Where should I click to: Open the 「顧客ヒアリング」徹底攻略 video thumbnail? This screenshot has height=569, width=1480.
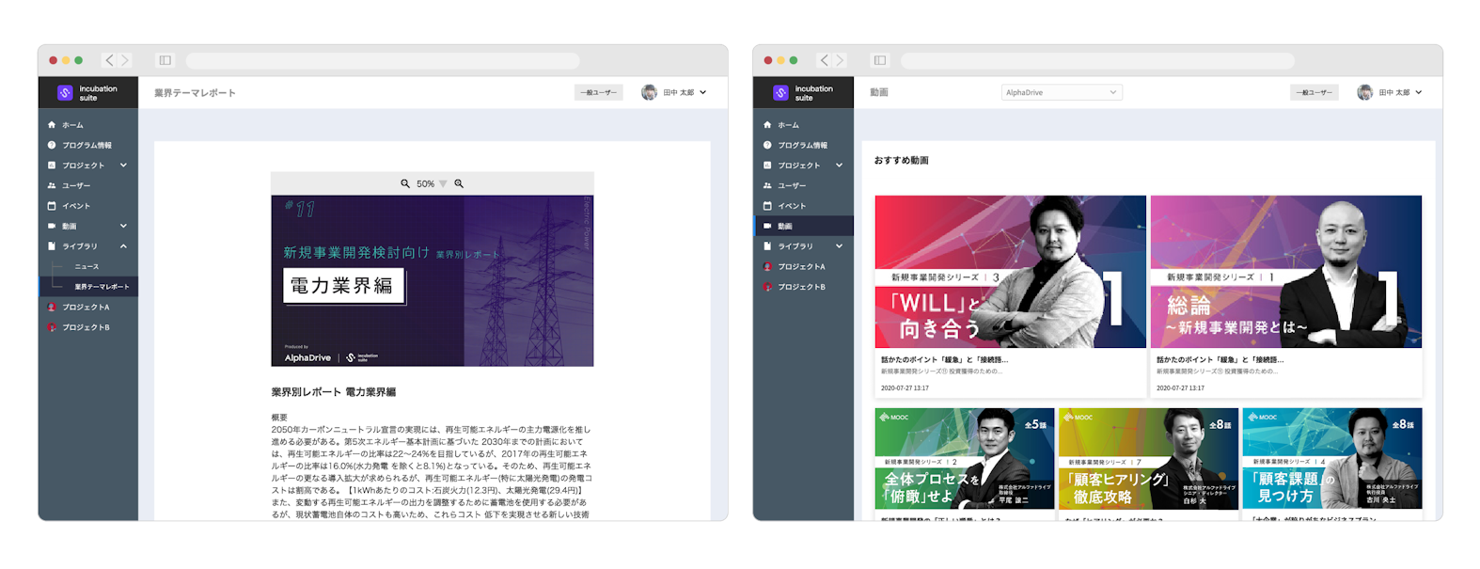point(1148,459)
